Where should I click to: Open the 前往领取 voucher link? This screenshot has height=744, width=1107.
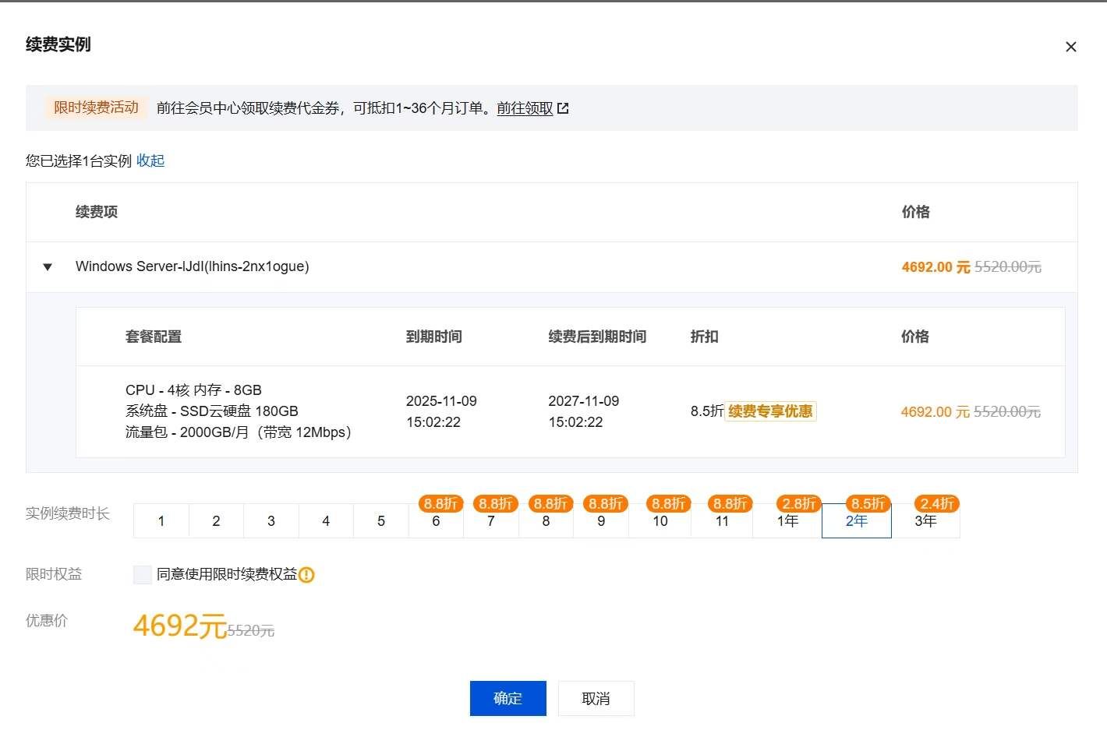pos(524,108)
